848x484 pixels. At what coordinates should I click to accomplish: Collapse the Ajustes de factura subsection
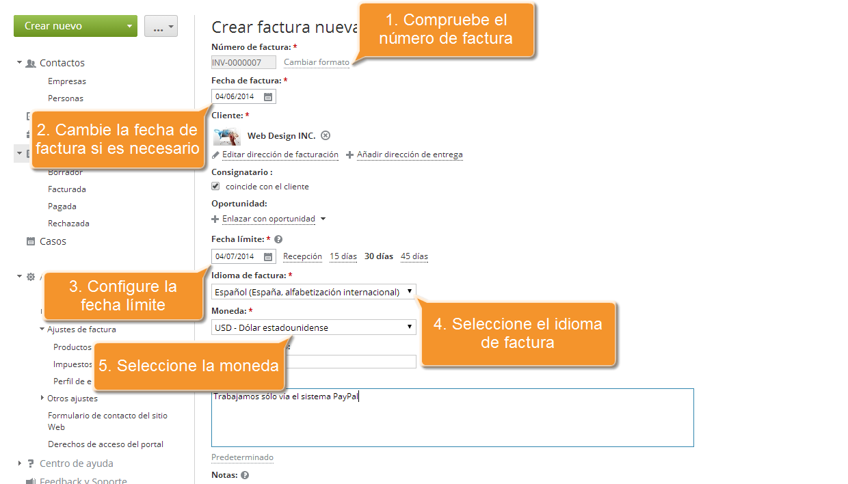point(42,330)
